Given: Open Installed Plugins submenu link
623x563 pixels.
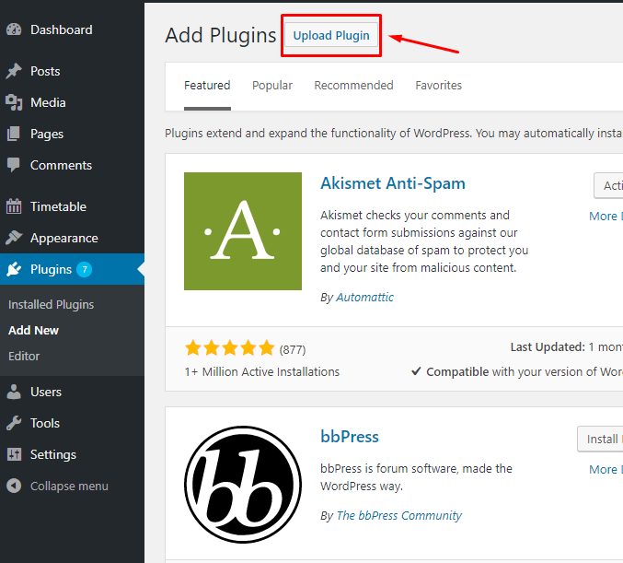Looking at the screenshot, I should [51, 304].
